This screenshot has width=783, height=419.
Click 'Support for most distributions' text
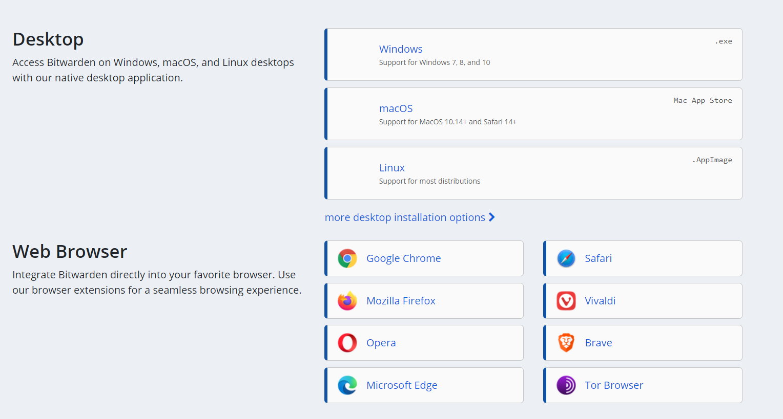(429, 181)
